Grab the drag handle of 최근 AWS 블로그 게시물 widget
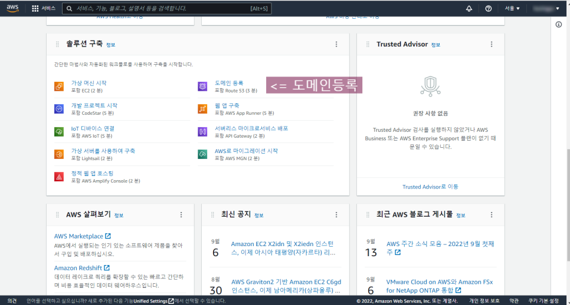570x305 pixels. tap(368, 215)
